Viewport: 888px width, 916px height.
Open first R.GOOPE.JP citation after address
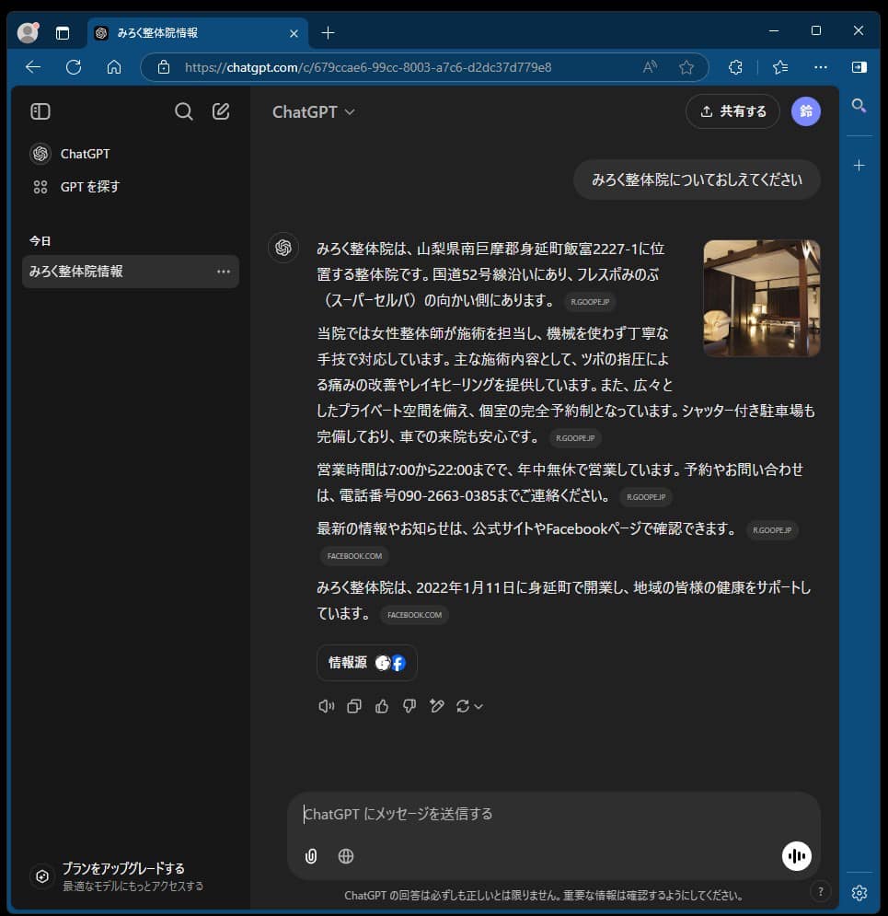click(590, 302)
